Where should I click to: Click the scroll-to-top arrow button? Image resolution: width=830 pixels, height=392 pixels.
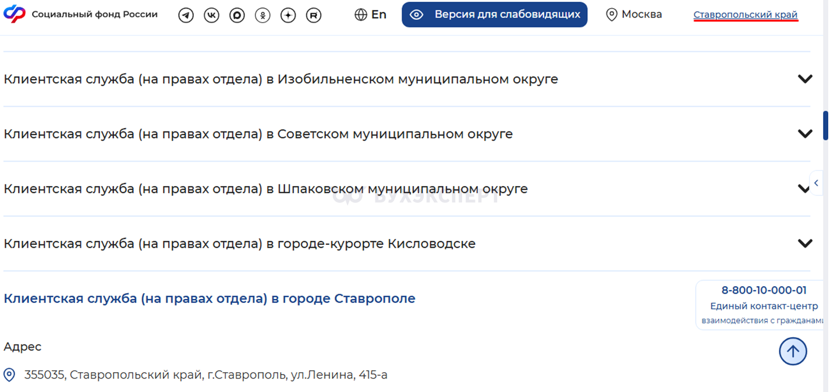[793, 351]
